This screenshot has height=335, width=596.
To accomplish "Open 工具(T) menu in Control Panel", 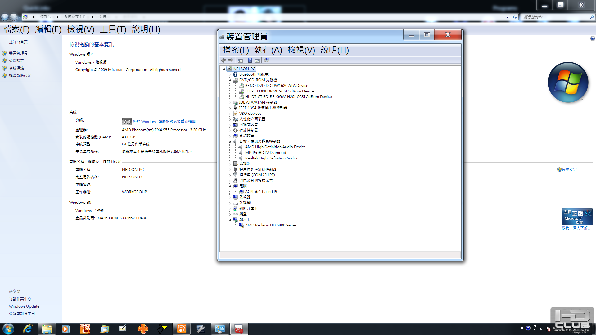I will pyautogui.click(x=113, y=29).
